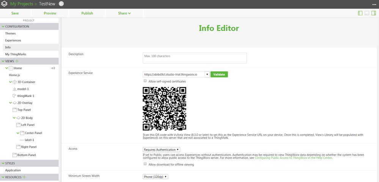Image resolution: width=379 pixels, height=182 pixels.
Task: Click the Left Panel icon
Action: [18, 125]
